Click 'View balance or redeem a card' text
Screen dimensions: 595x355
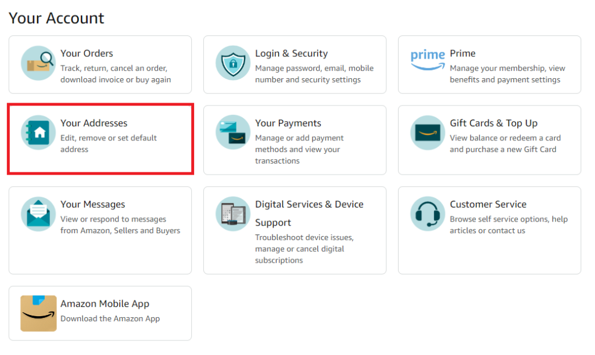point(505,144)
